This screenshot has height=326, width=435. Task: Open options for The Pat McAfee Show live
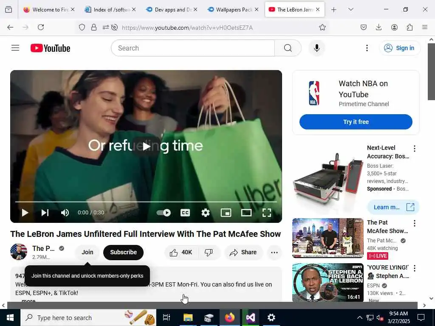click(415, 223)
